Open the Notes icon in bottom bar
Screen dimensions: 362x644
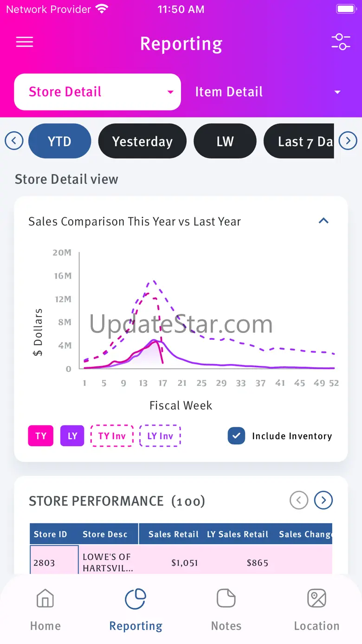226,598
